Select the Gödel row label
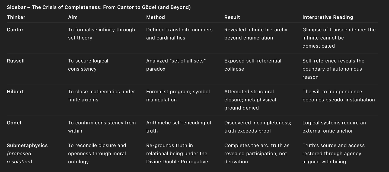Image resolution: width=389 pixels, height=172 pixels. coord(14,123)
